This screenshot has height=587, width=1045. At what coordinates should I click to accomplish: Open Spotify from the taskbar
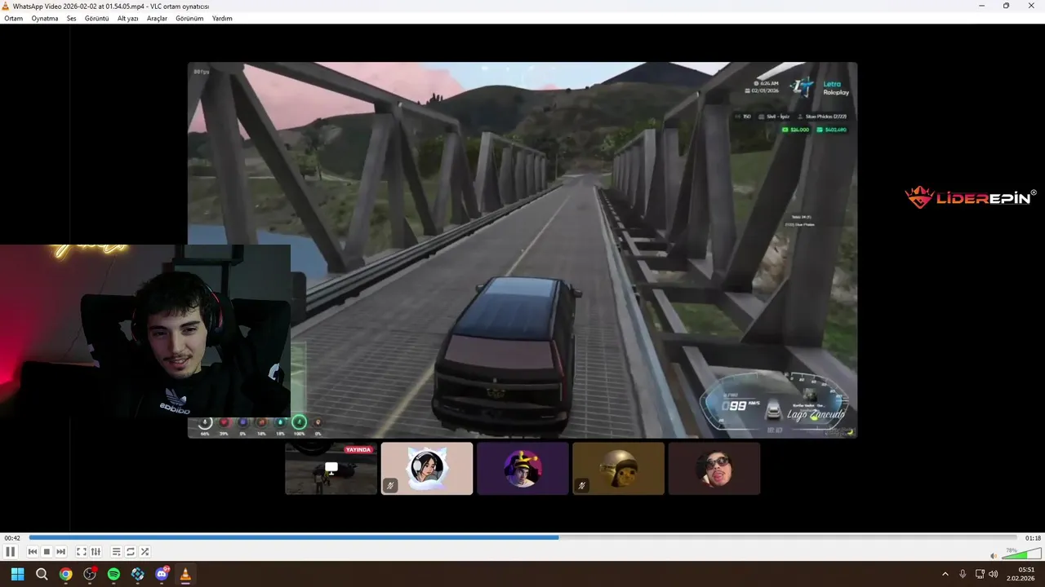tap(113, 574)
